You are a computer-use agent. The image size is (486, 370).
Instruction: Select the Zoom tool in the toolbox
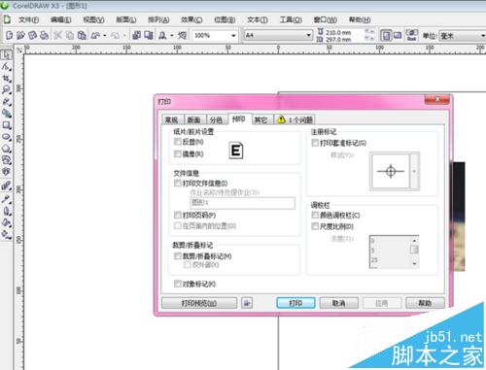point(6,90)
